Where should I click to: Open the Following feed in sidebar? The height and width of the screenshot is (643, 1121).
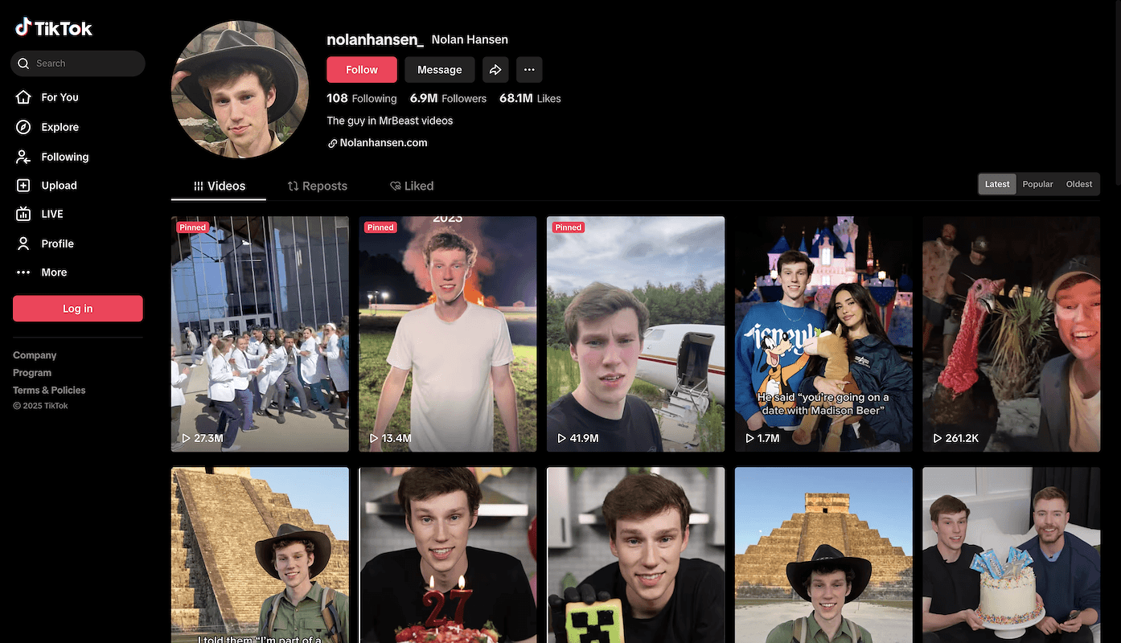[x=64, y=157]
